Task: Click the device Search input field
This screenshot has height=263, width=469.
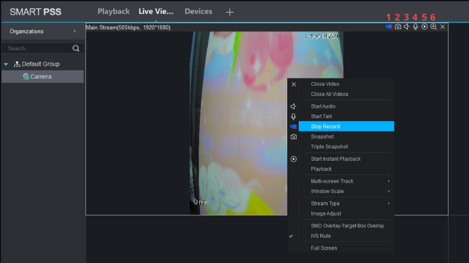Action: pyautogui.click(x=36, y=49)
